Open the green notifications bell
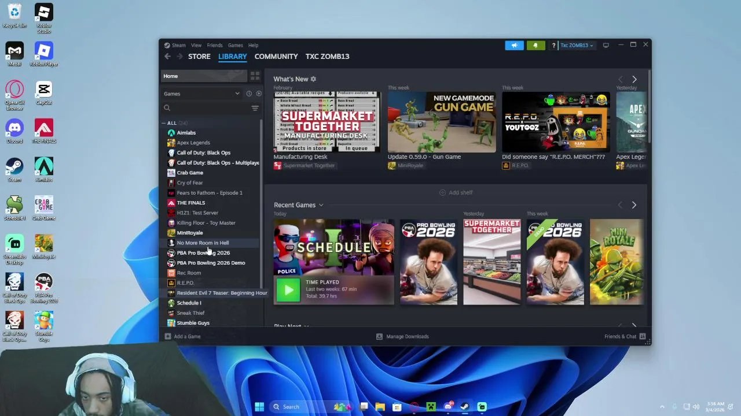This screenshot has width=741, height=416. pos(535,45)
